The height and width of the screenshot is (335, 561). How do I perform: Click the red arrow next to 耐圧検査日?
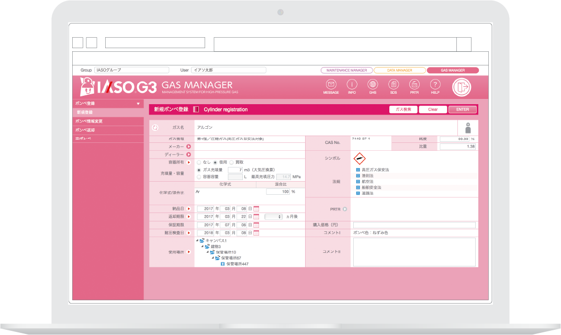[189, 232]
